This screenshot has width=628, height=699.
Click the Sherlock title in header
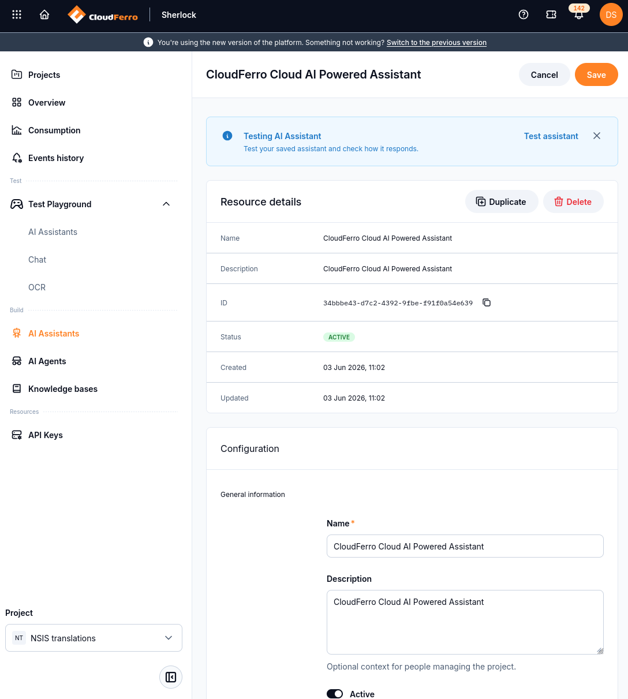pyautogui.click(x=179, y=15)
